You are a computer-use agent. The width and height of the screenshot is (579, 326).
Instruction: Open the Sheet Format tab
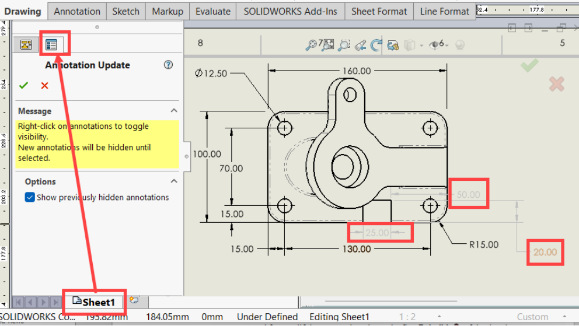coord(379,11)
